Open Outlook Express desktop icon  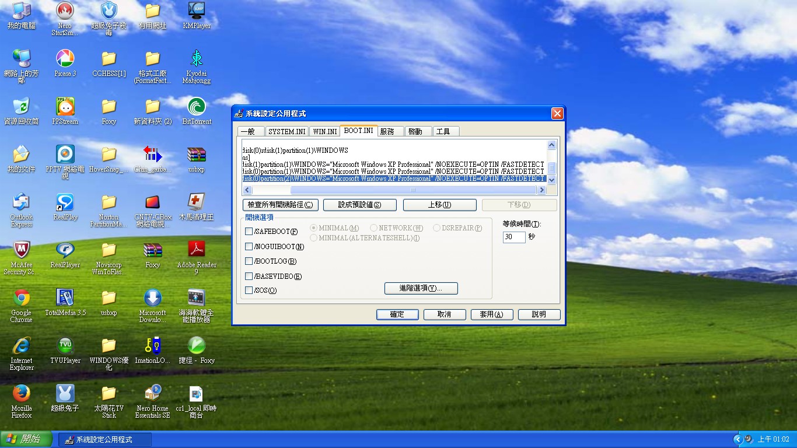click(x=22, y=210)
